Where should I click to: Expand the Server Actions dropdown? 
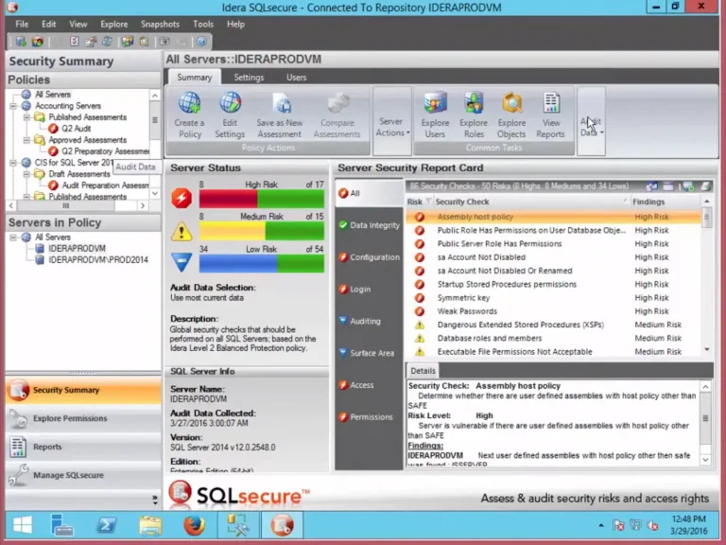391,127
